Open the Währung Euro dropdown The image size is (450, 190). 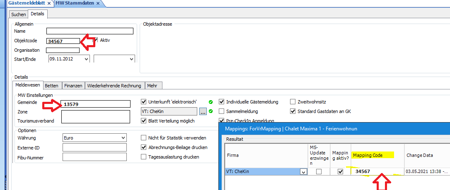coord(123,137)
